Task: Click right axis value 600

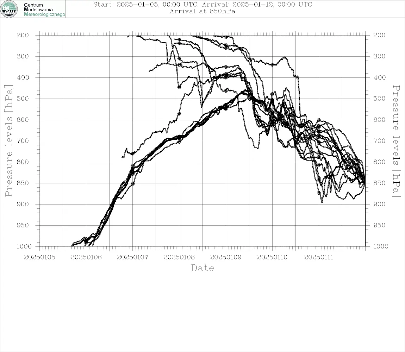Action: 379,120
